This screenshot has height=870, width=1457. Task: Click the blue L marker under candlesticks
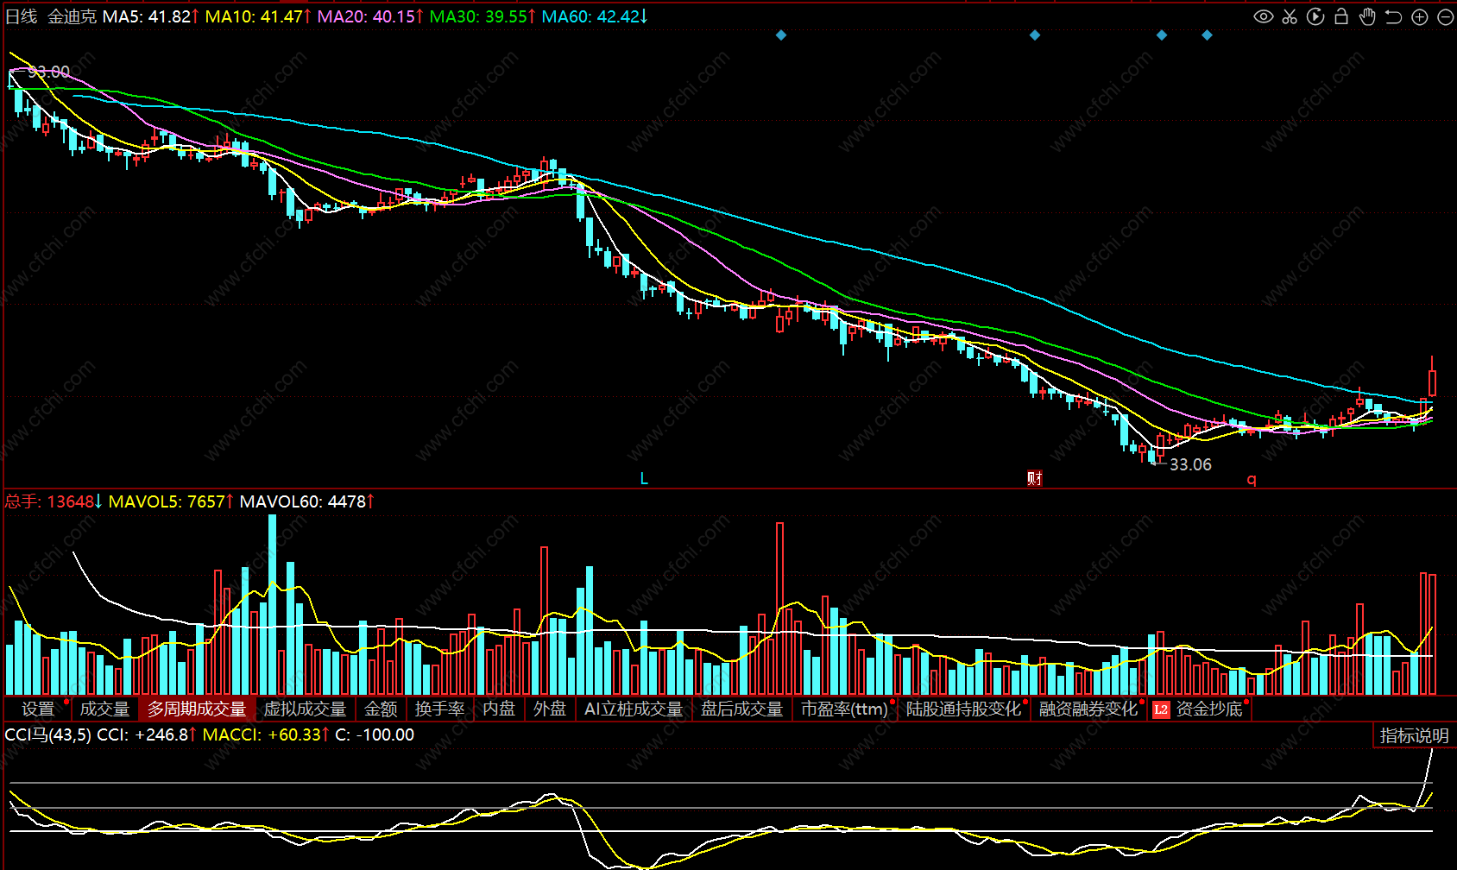point(644,478)
